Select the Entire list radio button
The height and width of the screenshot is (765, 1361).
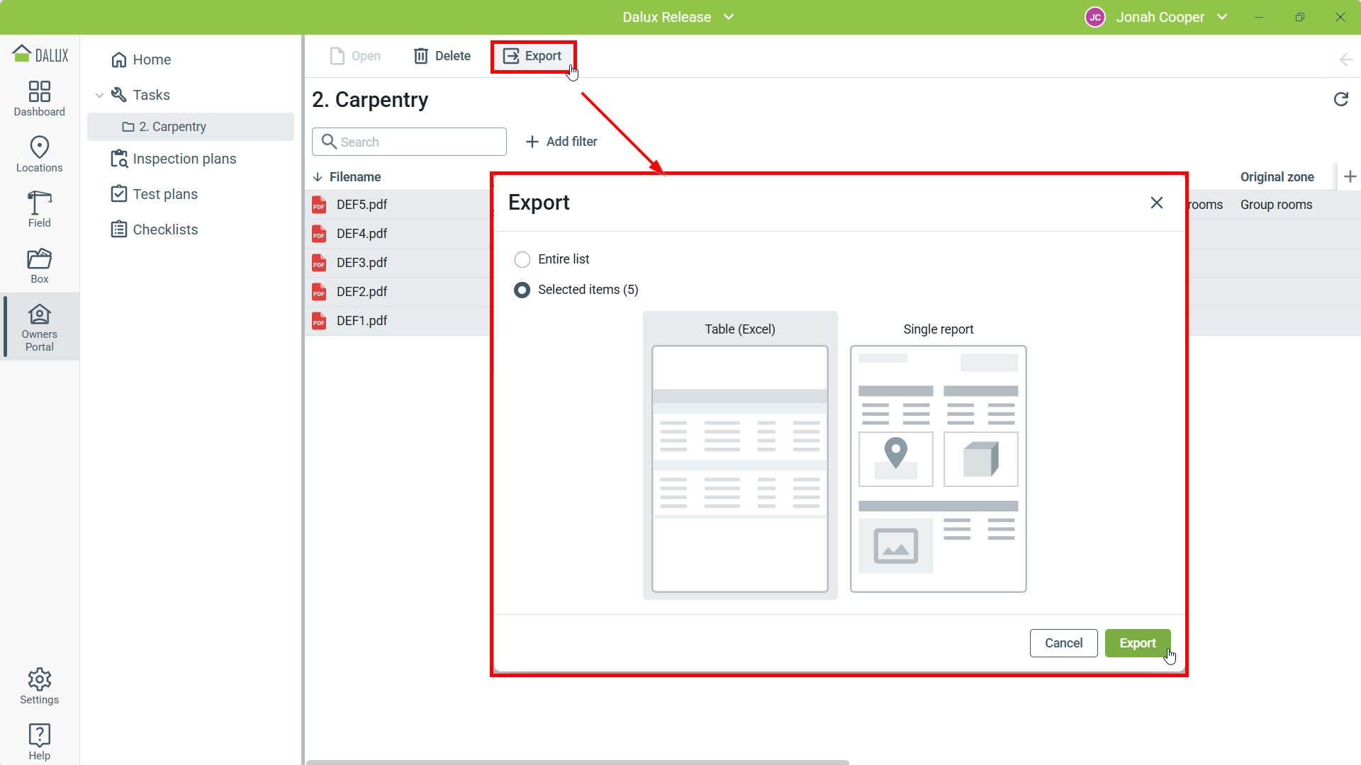522,259
